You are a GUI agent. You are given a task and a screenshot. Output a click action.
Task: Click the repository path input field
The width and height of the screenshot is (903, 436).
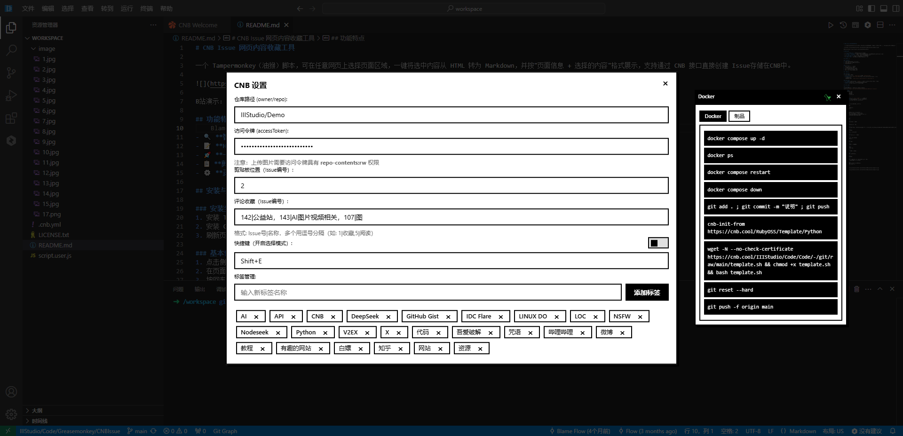(x=451, y=115)
